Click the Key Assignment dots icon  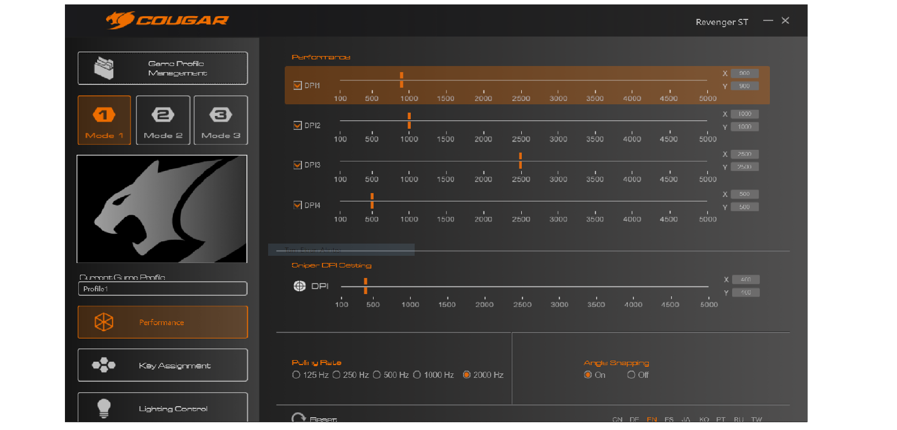[104, 365]
